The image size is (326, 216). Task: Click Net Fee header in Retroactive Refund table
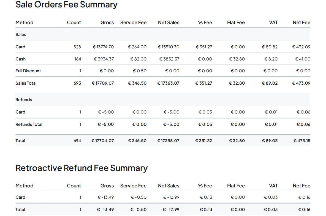point(301,186)
